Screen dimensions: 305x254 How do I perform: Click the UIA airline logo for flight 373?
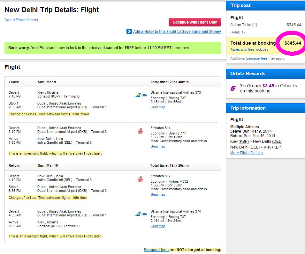coord(141,95)
